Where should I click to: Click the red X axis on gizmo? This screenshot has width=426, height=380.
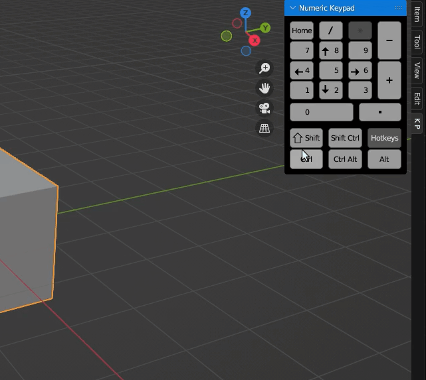click(255, 40)
